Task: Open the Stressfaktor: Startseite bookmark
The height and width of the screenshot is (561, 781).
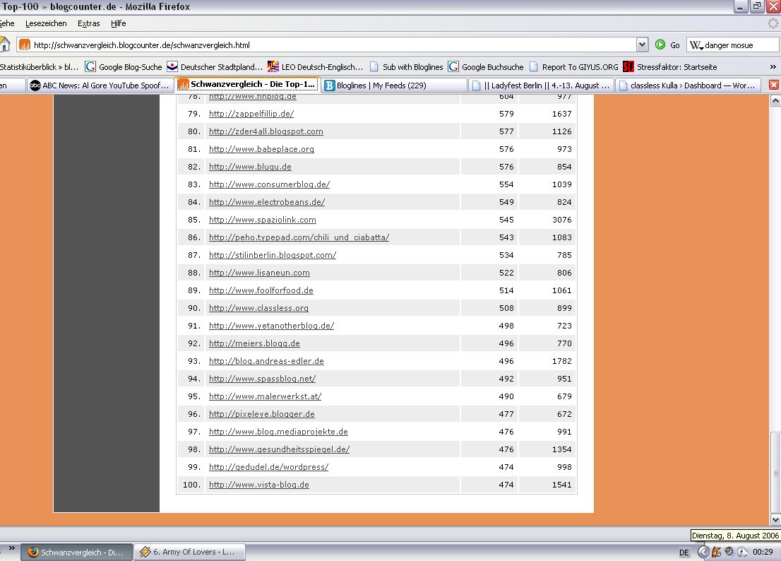Action: tap(669, 67)
